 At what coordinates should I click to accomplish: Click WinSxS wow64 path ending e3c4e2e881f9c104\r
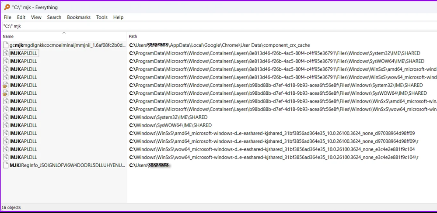tap(274, 157)
